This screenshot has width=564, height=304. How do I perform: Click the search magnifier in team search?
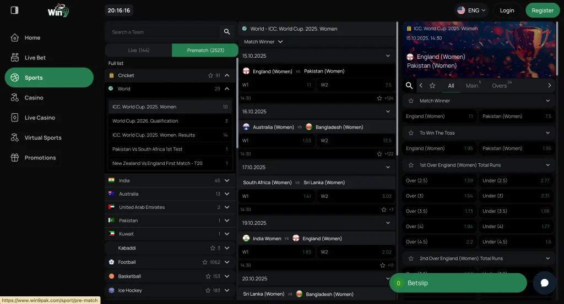point(226,32)
